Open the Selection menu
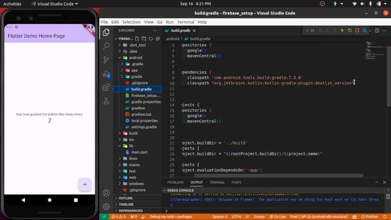 [x=131, y=22]
